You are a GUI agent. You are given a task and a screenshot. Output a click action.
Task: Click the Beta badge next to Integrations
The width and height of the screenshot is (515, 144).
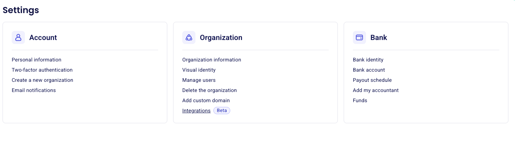click(222, 111)
